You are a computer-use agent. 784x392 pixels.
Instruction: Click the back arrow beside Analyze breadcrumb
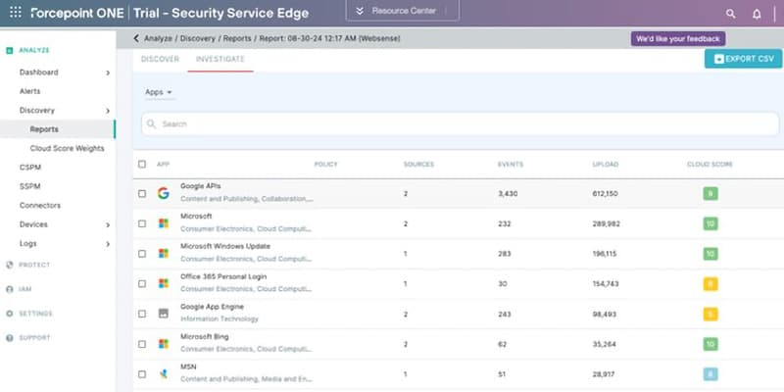[136, 38]
